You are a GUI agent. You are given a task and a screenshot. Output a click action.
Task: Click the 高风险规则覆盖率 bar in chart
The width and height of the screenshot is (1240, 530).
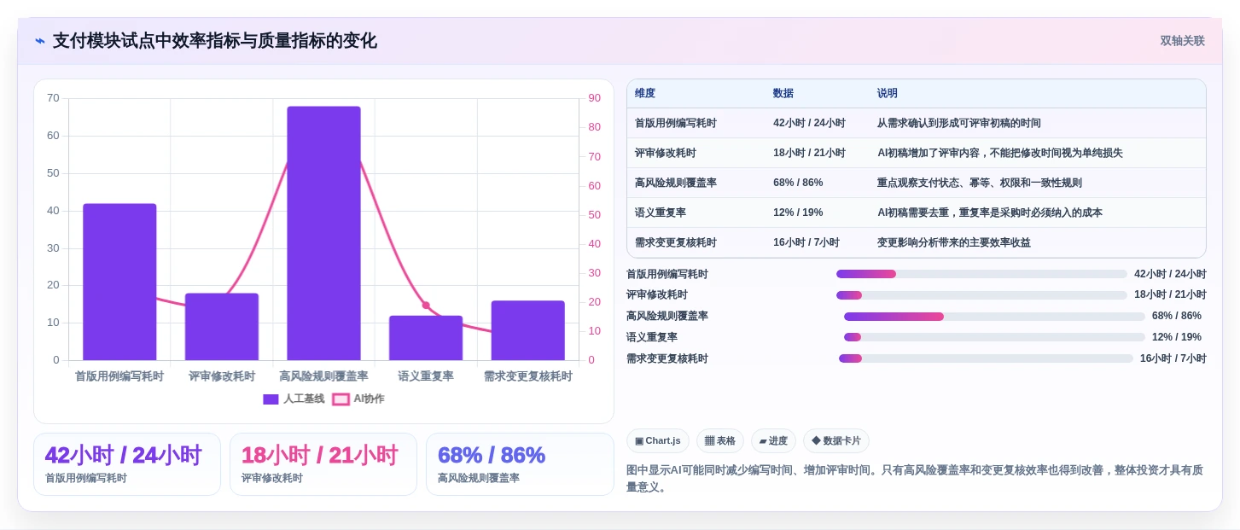(323, 233)
